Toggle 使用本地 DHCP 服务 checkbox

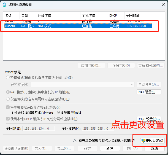click(x=8, y=119)
